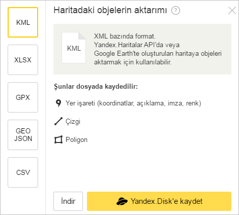239x215 pixels.
Task: Click the Çizgi line icon
Action: pyautogui.click(x=58, y=121)
